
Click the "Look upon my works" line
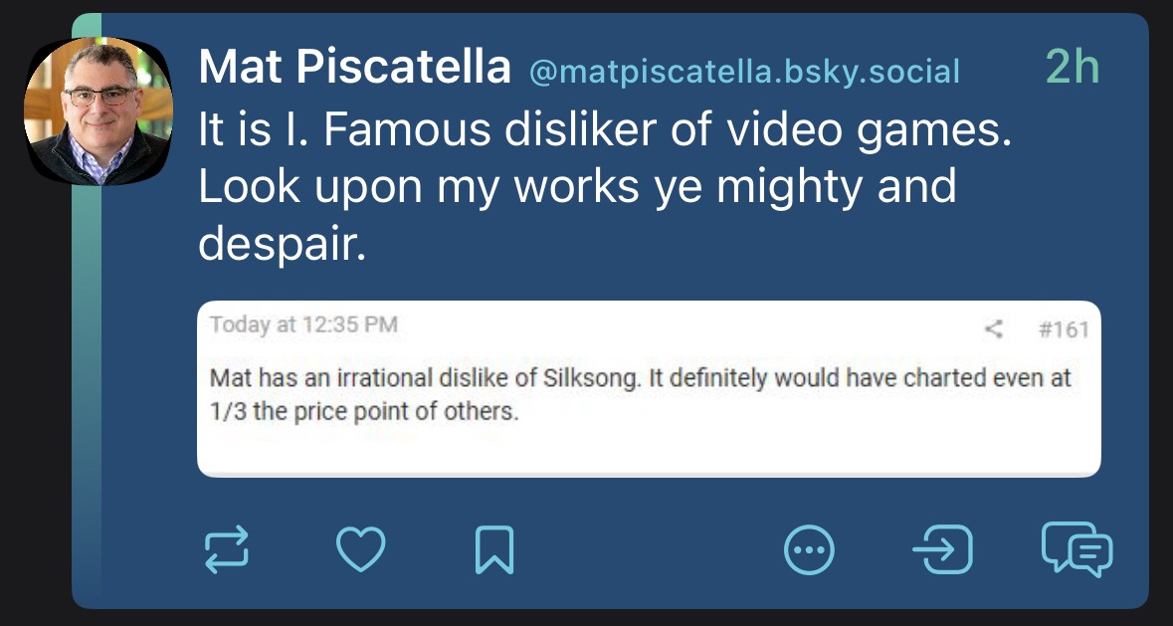coord(577,187)
